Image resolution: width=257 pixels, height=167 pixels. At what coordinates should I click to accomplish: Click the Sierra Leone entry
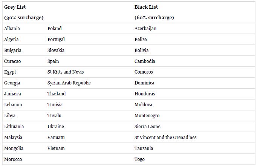(x=147, y=126)
